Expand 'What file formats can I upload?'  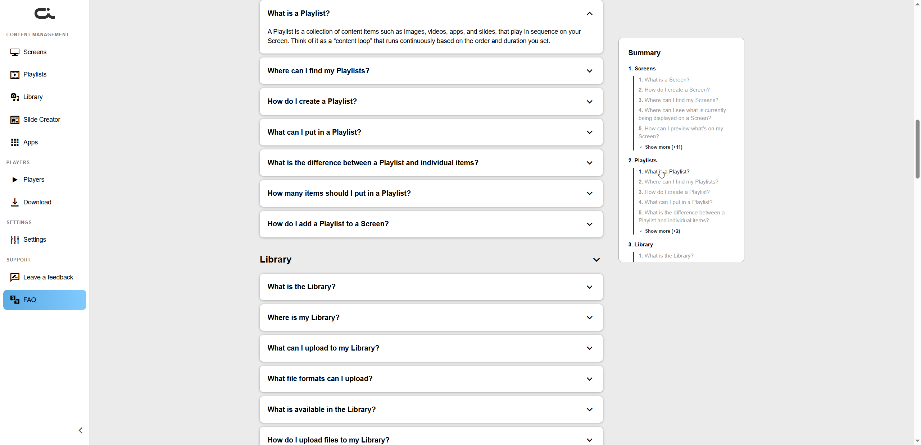point(589,379)
